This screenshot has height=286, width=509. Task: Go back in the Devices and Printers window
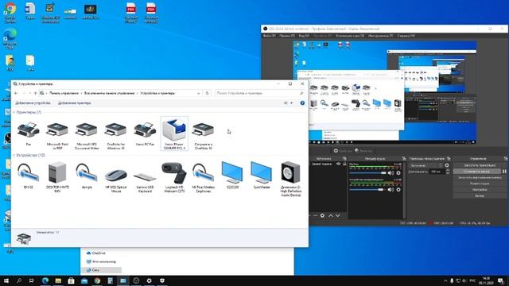[16, 93]
